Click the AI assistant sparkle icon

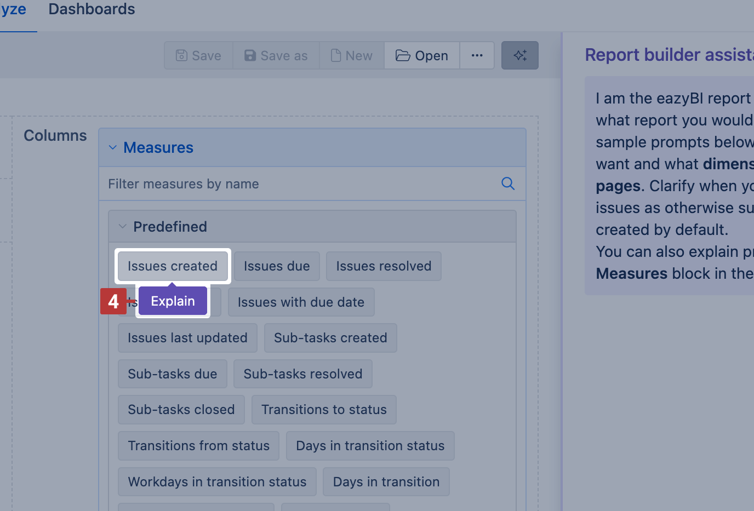coord(519,55)
